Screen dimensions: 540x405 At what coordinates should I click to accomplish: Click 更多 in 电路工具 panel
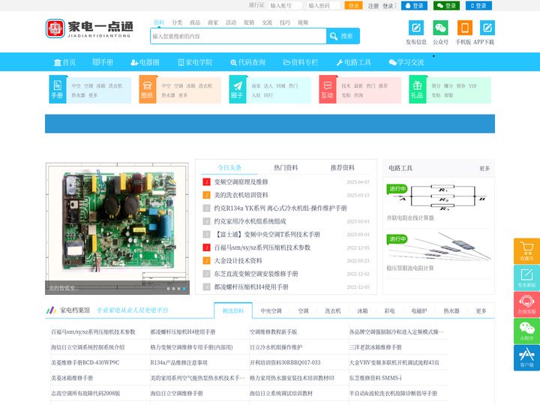484,169
